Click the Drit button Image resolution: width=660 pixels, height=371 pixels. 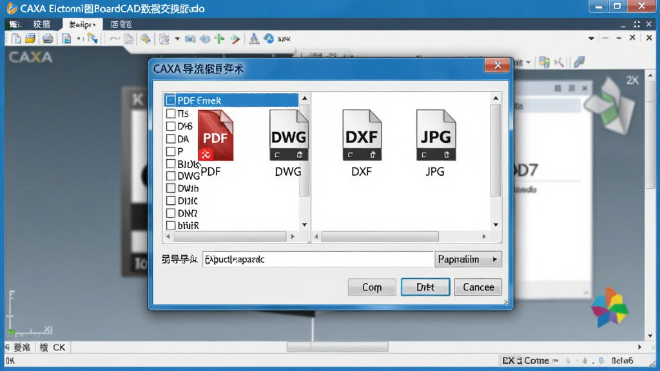coord(425,287)
